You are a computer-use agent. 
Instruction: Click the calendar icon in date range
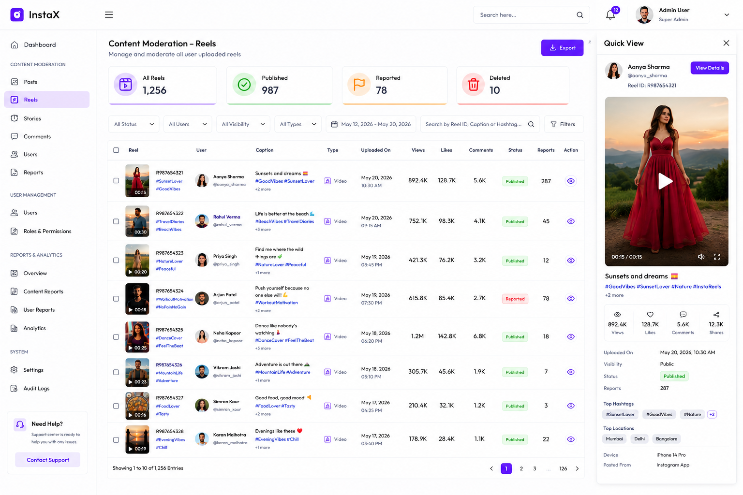tap(334, 124)
